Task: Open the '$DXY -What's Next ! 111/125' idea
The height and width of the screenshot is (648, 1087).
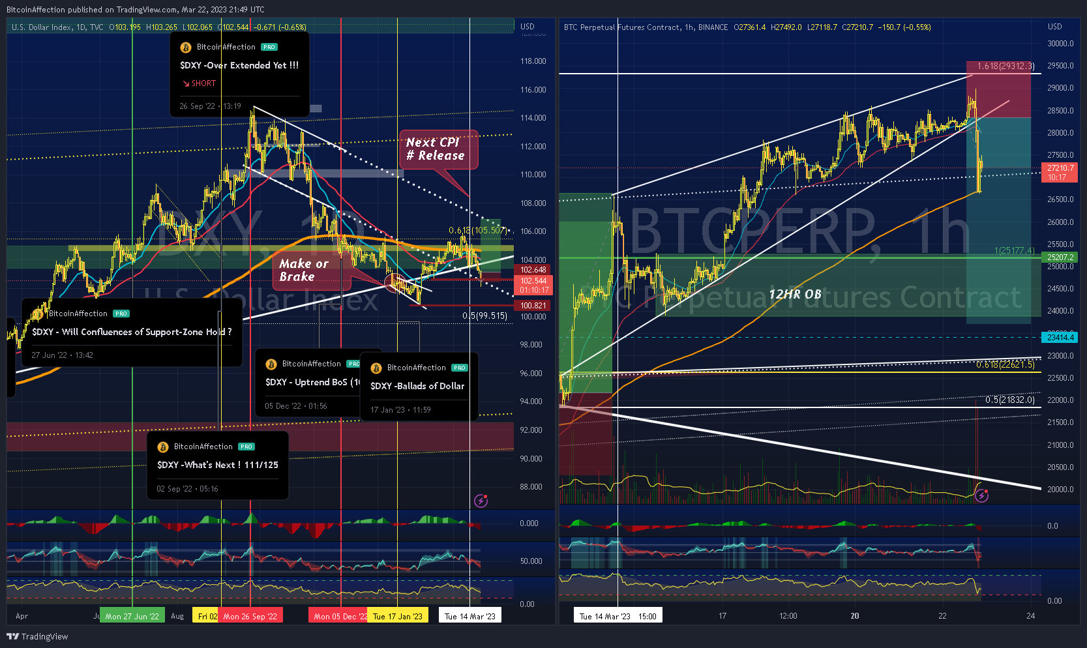Action: pyautogui.click(x=218, y=465)
